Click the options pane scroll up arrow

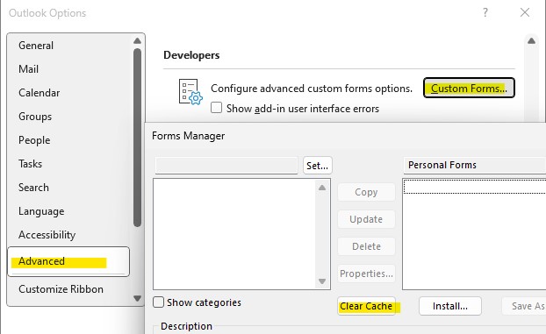click(x=531, y=40)
